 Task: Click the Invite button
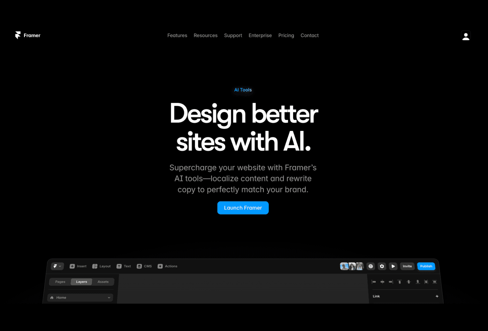[x=407, y=266]
